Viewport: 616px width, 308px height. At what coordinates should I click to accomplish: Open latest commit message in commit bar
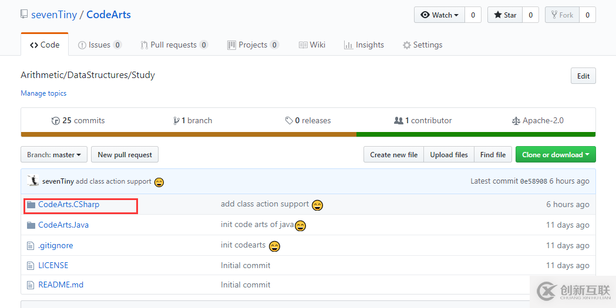click(113, 181)
